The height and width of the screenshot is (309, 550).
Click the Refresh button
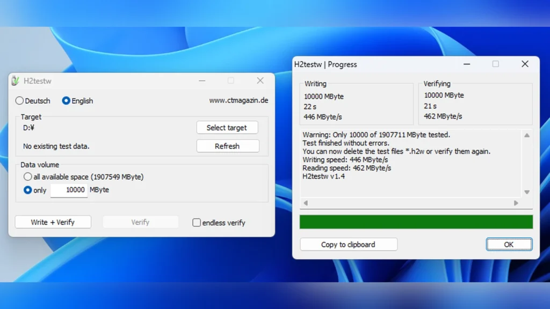(228, 146)
